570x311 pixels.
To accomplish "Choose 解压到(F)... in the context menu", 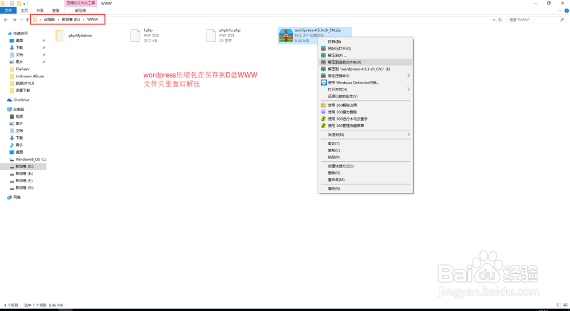I will 365,56.
